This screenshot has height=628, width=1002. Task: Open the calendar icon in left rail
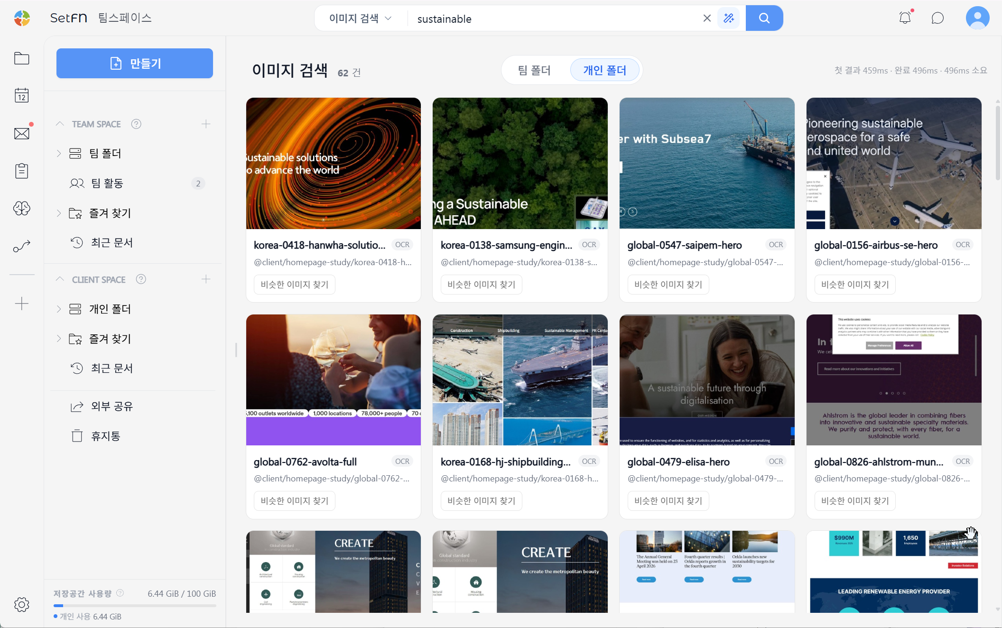(x=22, y=95)
